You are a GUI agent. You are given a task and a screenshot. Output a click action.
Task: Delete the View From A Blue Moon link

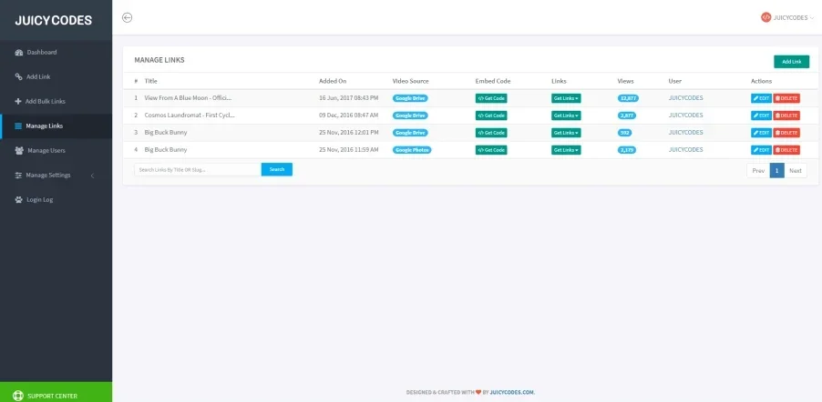[786, 98]
